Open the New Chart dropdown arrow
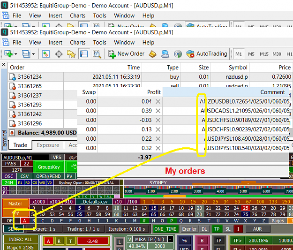The height and width of the screenshot is (250, 293). click(15, 54)
